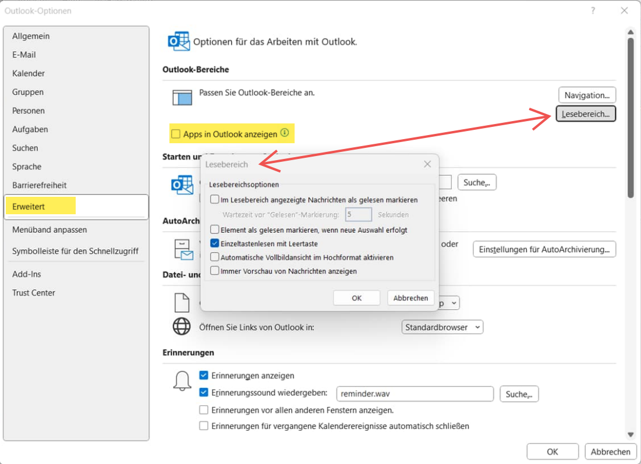Click the AutoArchive box and envelope icon

click(x=182, y=249)
